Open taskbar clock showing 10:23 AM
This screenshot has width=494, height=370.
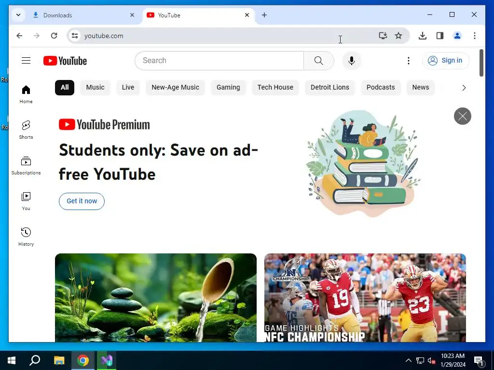[453, 360]
